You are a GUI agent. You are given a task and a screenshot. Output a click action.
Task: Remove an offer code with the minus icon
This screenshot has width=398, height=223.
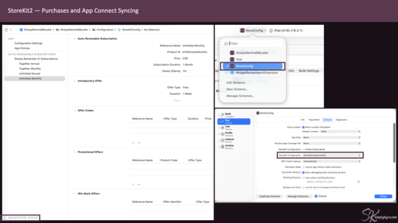pyautogui.click(x=139, y=143)
